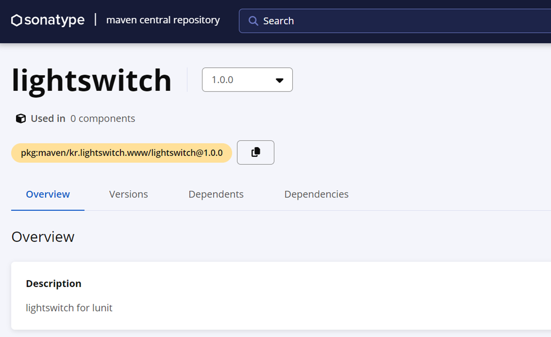Switch to the Dependents tab

click(216, 194)
